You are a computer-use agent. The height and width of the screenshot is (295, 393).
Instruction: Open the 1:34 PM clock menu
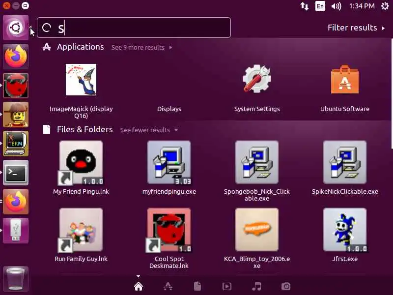pos(362,6)
